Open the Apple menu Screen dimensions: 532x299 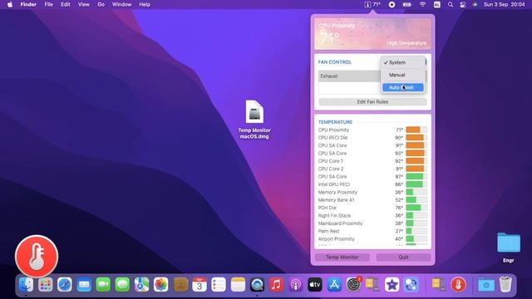[x=10, y=4]
